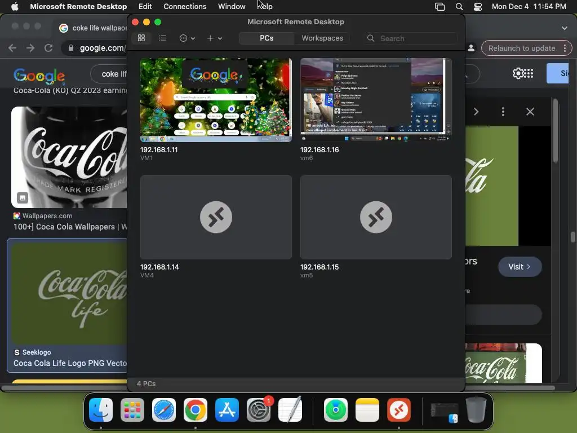The width and height of the screenshot is (577, 433).
Task: Click the Google logo in Chrome page
Action: (39, 75)
